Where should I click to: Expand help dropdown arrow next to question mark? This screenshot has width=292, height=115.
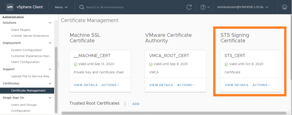(x=208, y=7)
